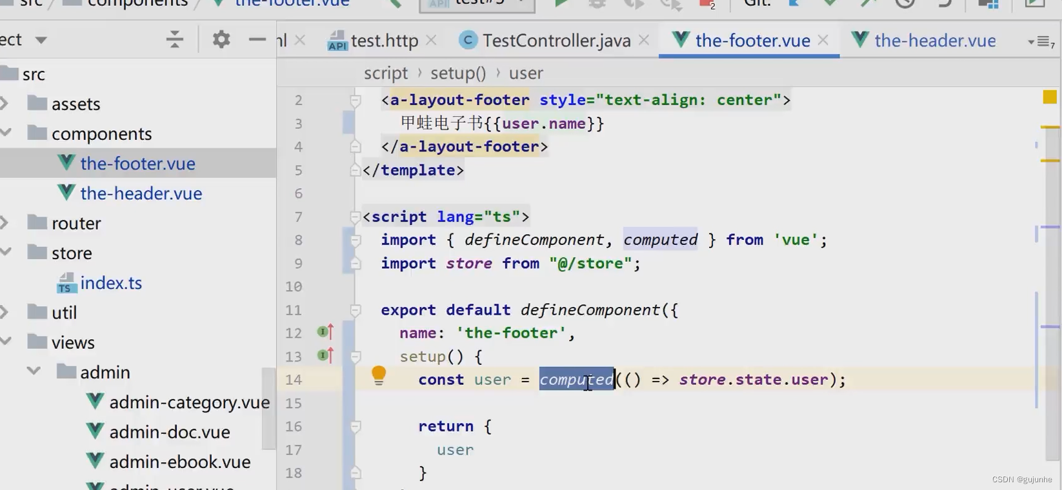The width and height of the screenshot is (1062, 490).
Task: Close the the-footer.vue tab
Action: click(x=823, y=40)
